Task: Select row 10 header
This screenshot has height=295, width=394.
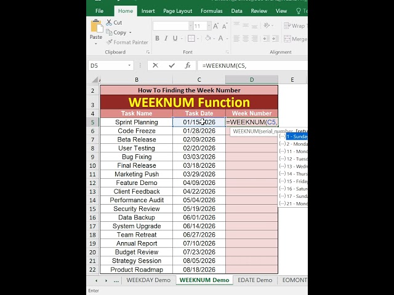Action: pyautogui.click(x=93, y=165)
